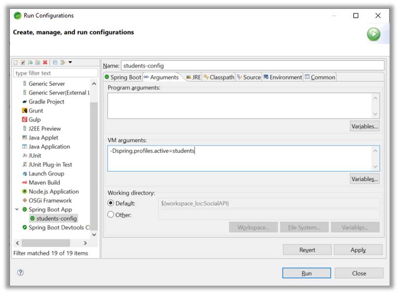Open the Environment tab

click(284, 77)
